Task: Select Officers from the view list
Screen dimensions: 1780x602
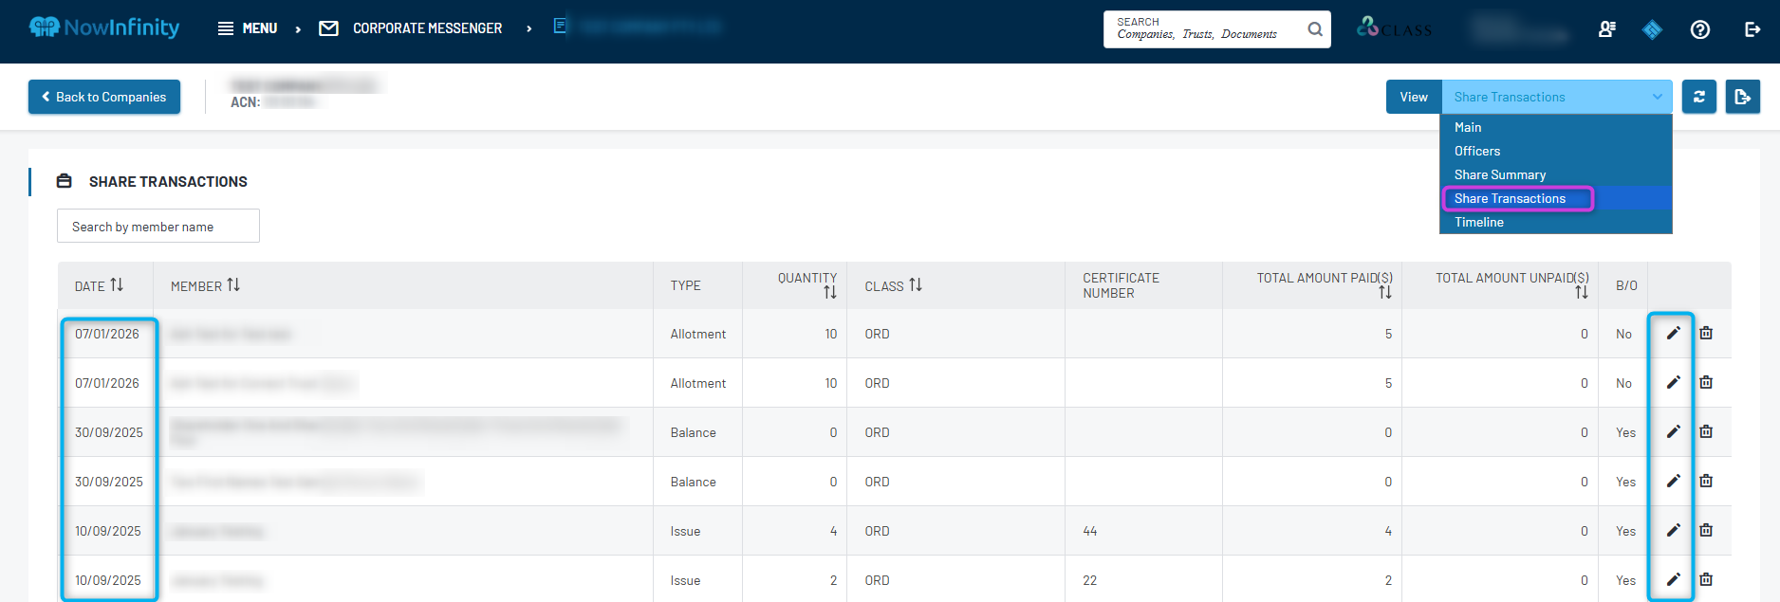Action: click(1477, 151)
